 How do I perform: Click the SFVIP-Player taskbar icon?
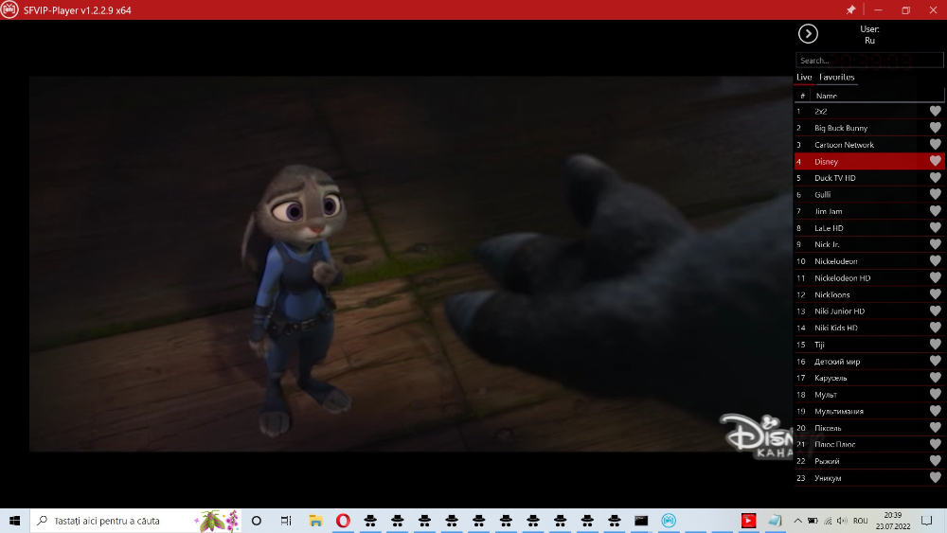(668, 521)
